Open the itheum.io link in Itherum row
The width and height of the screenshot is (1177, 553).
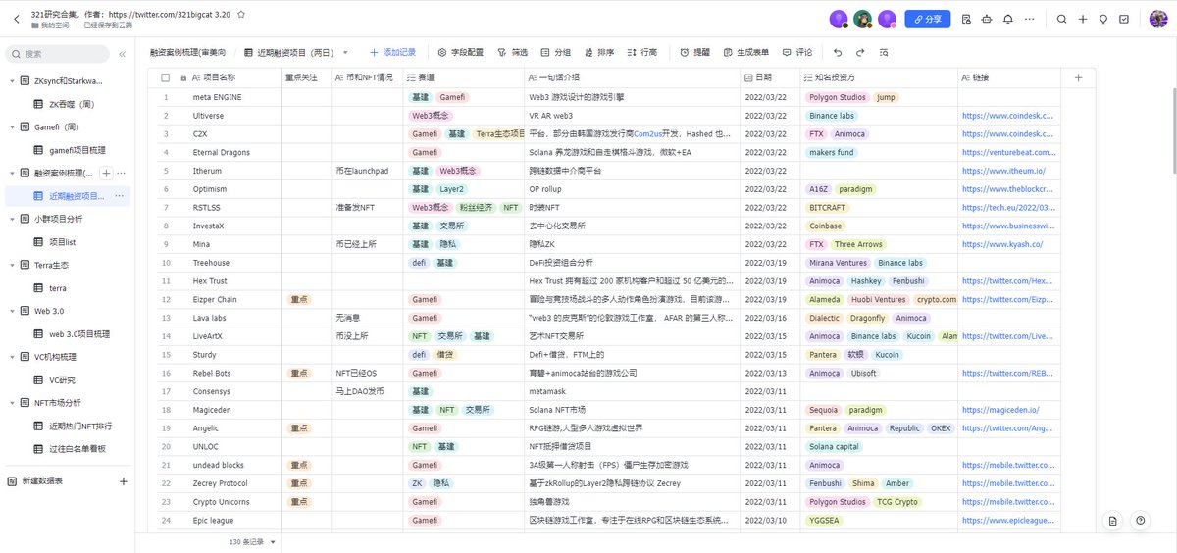click(x=1003, y=171)
